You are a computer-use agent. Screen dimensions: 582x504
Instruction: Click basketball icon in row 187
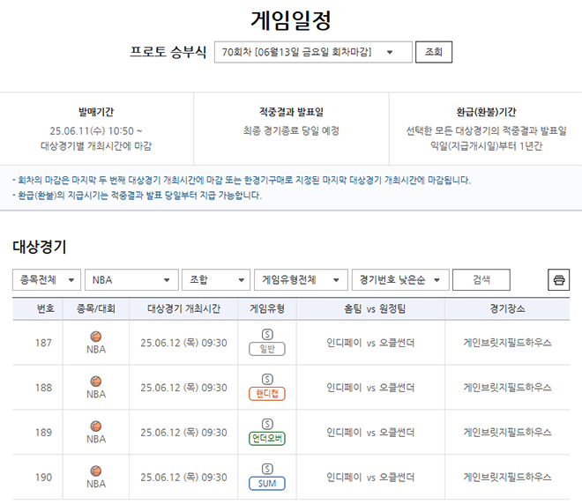(96, 337)
